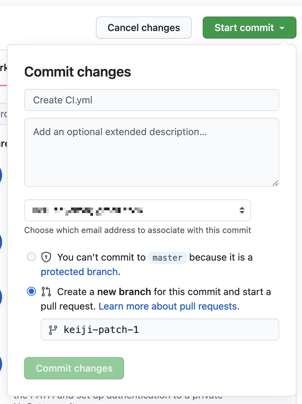Open the protected branch link
The height and width of the screenshot is (404, 302).
(x=79, y=272)
